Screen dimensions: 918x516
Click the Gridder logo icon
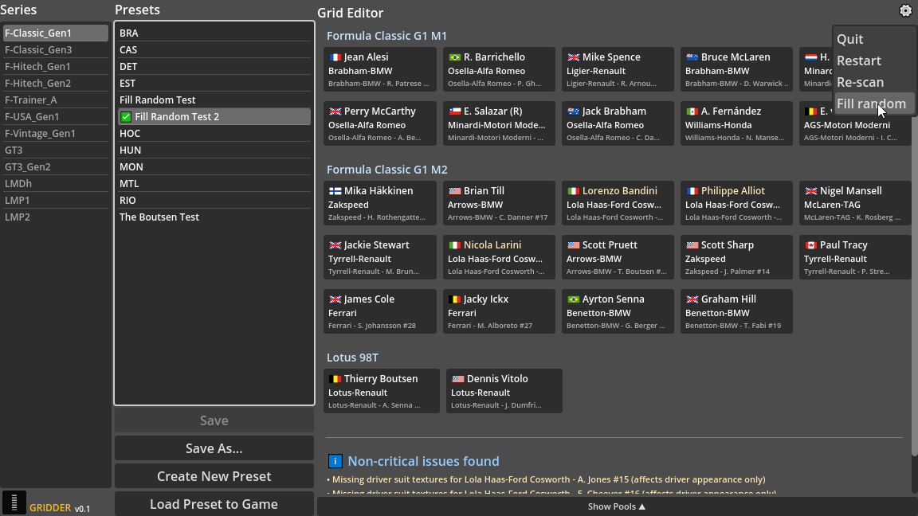(14, 502)
